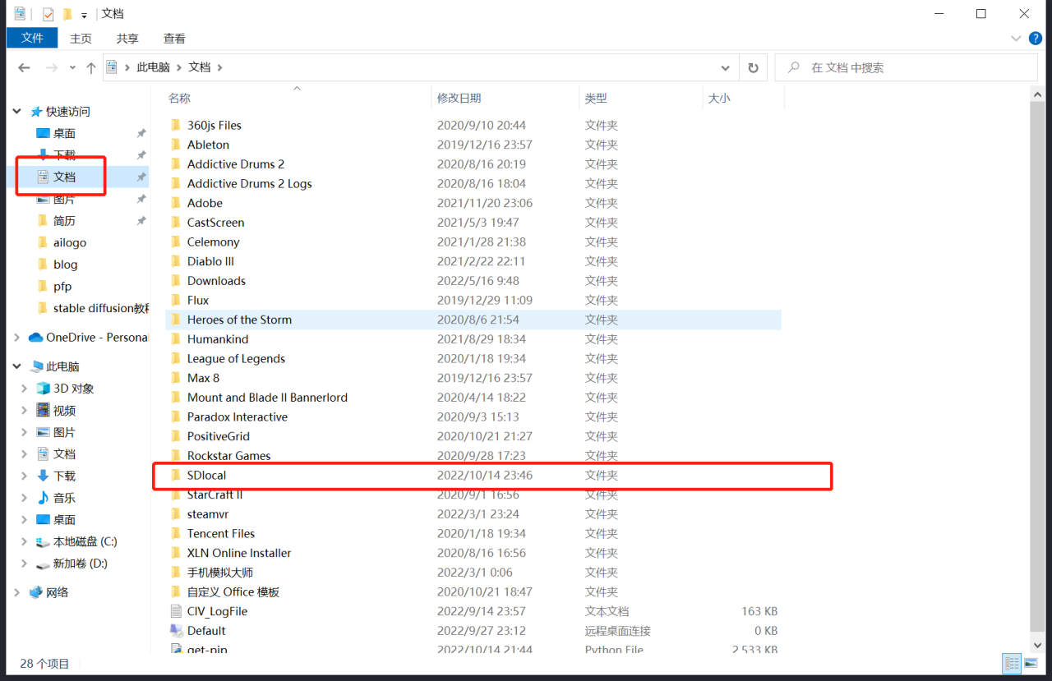Viewport: 1052px width, 681px height.
Task: Click the 下载 arrow icon under 此电脑
Action: pos(44,476)
